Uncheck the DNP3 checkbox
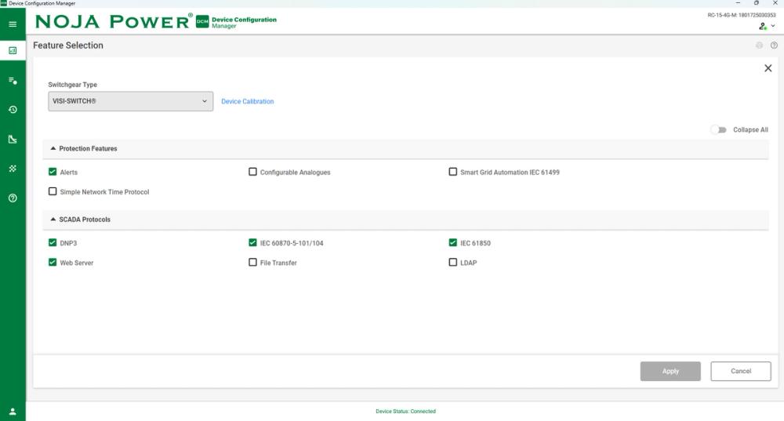Image resolution: width=784 pixels, height=421 pixels. [x=53, y=242]
